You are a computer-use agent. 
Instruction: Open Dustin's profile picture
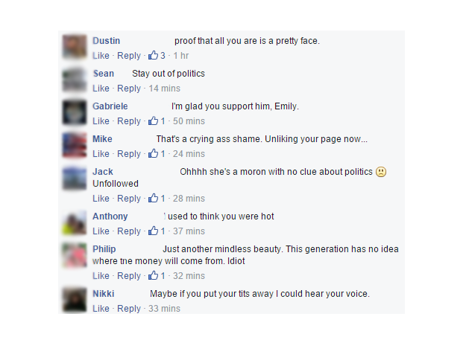pyautogui.click(x=75, y=47)
